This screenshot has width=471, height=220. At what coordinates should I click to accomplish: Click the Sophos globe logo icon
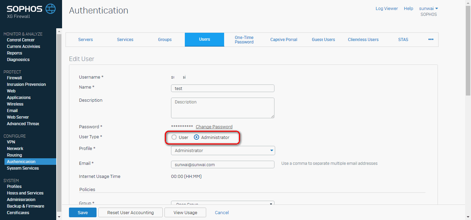(50, 8)
